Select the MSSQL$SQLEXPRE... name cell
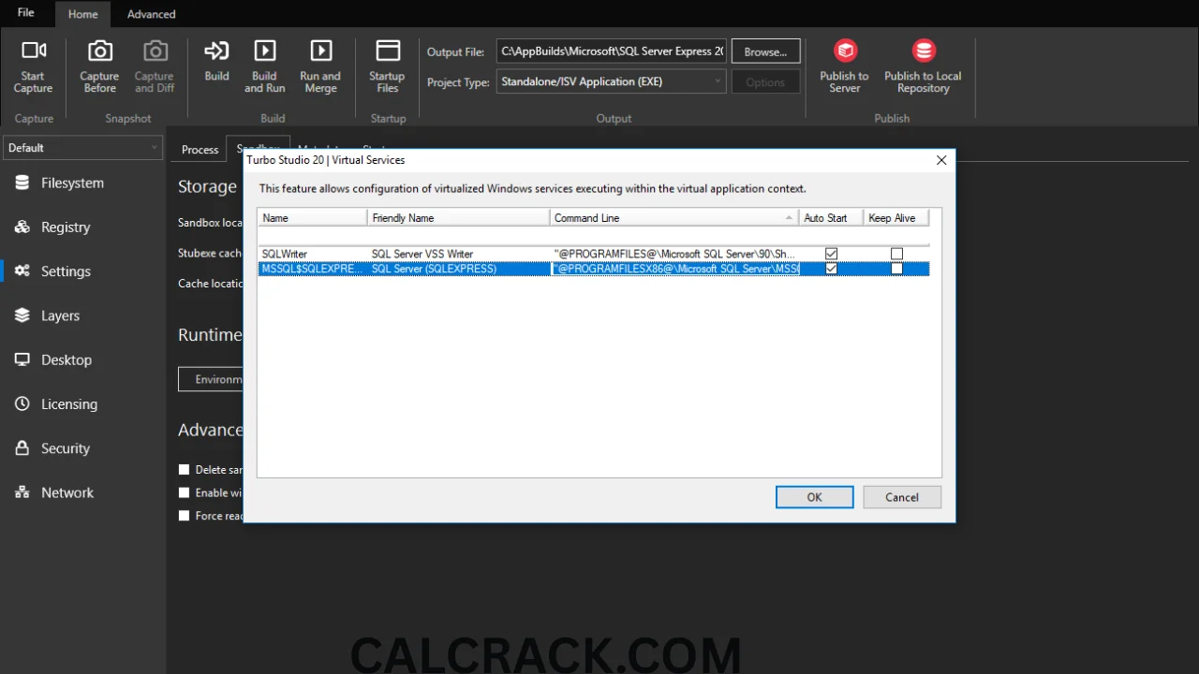Viewport: 1199px width, 674px height. pos(313,269)
